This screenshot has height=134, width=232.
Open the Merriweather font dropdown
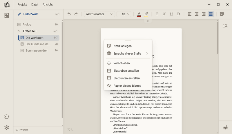click(99, 14)
